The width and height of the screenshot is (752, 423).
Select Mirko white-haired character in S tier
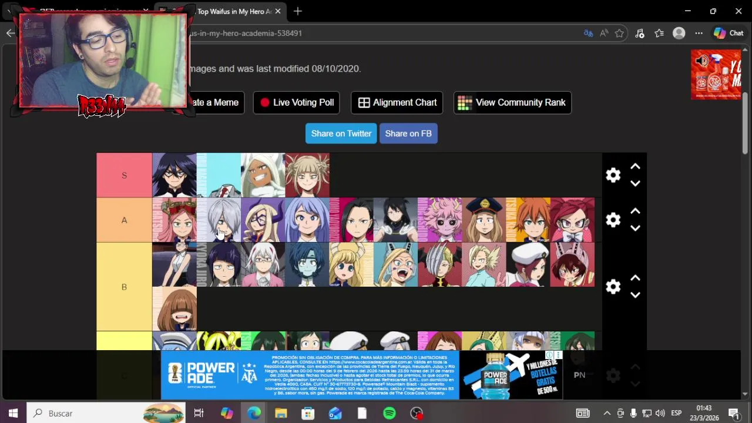coord(263,175)
